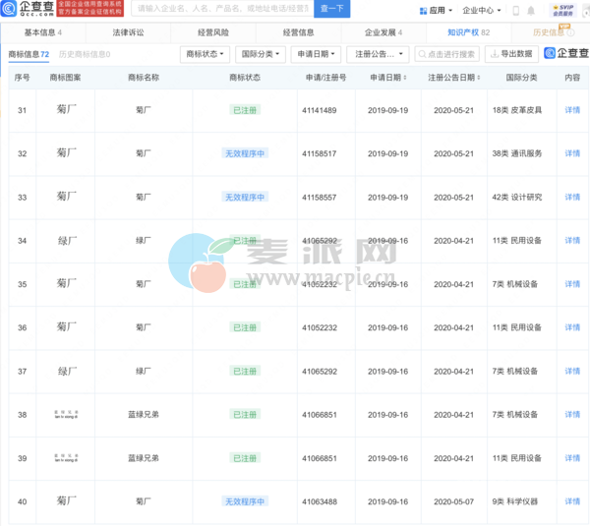
Task: Select registration number 41063488
Action: 319,502
